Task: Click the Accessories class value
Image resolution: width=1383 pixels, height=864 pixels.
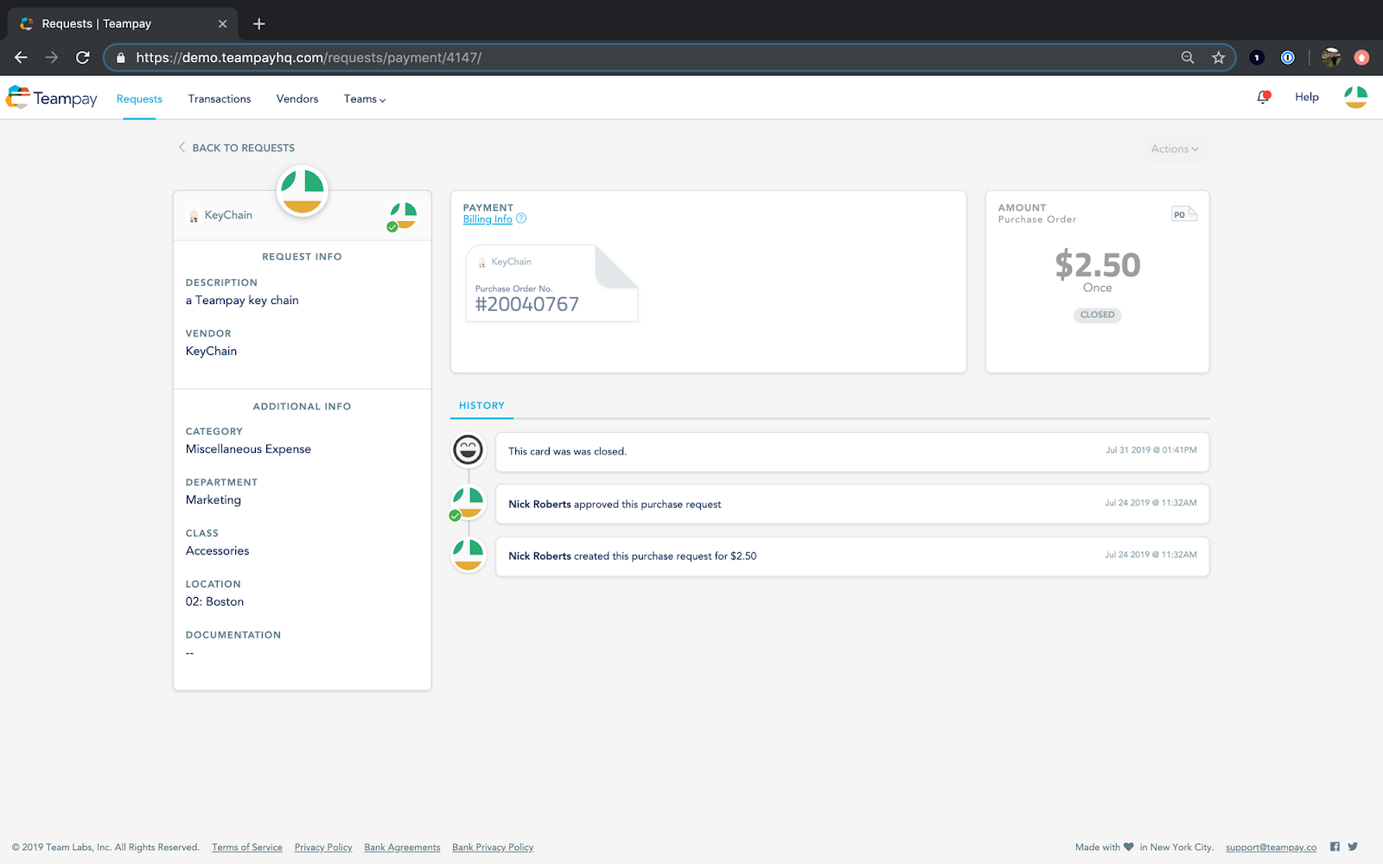Action: (x=217, y=551)
